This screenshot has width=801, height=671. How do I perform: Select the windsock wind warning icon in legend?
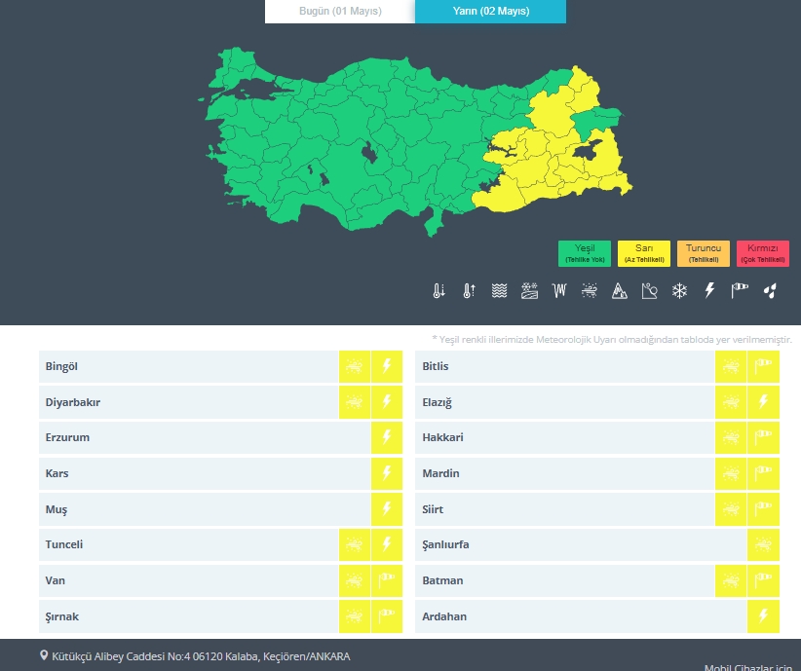click(741, 290)
